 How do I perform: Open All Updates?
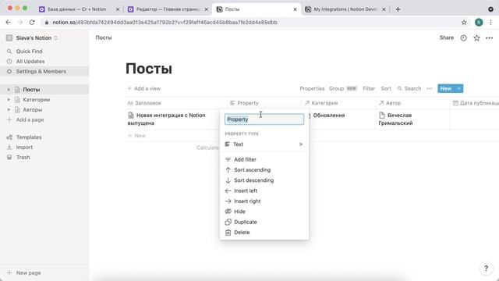[x=30, y=62]
